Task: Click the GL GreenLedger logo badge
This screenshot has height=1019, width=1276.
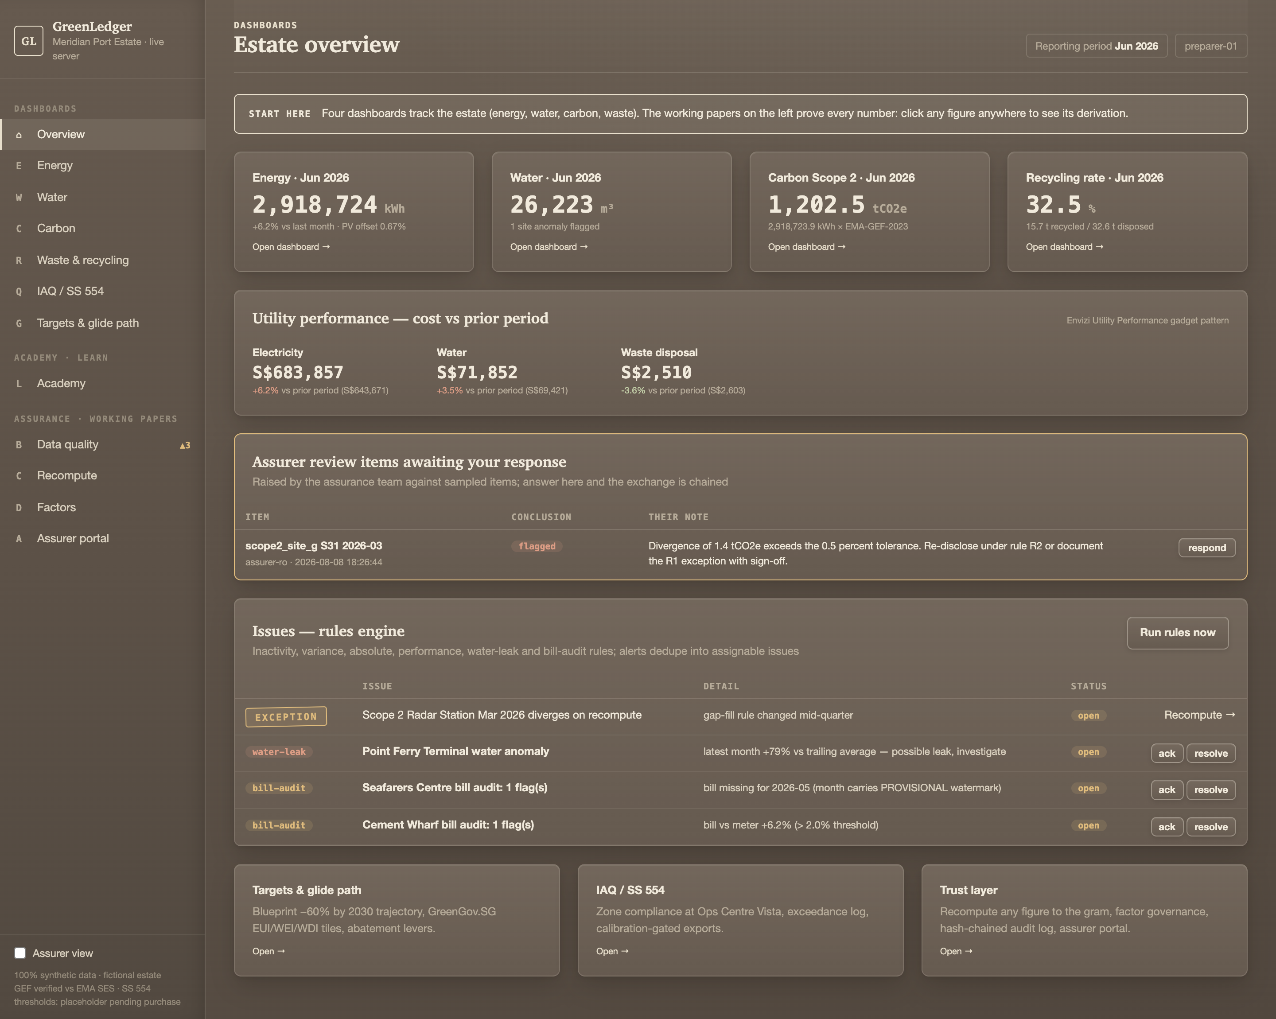Action: pyautogui.click(x=28, y=41)
